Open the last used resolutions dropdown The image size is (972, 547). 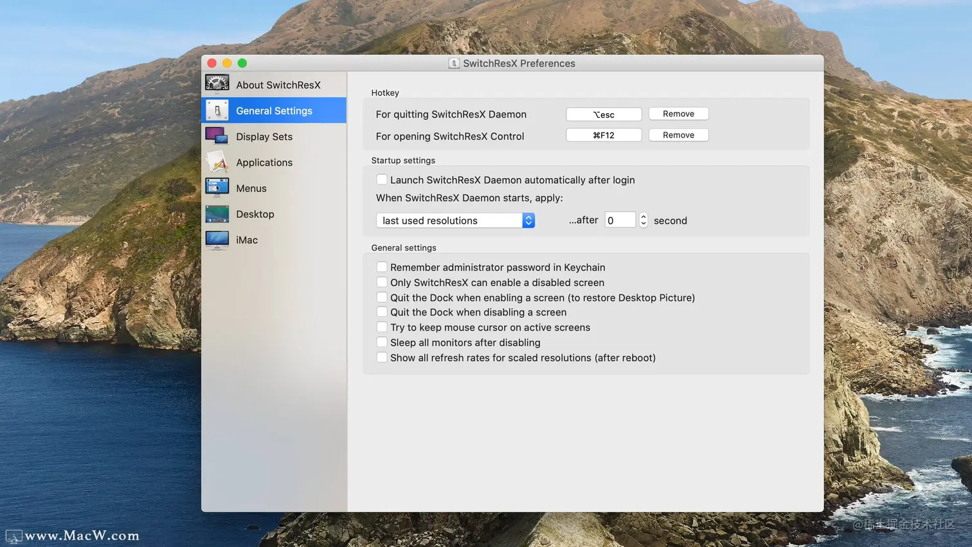pos(456,220)
